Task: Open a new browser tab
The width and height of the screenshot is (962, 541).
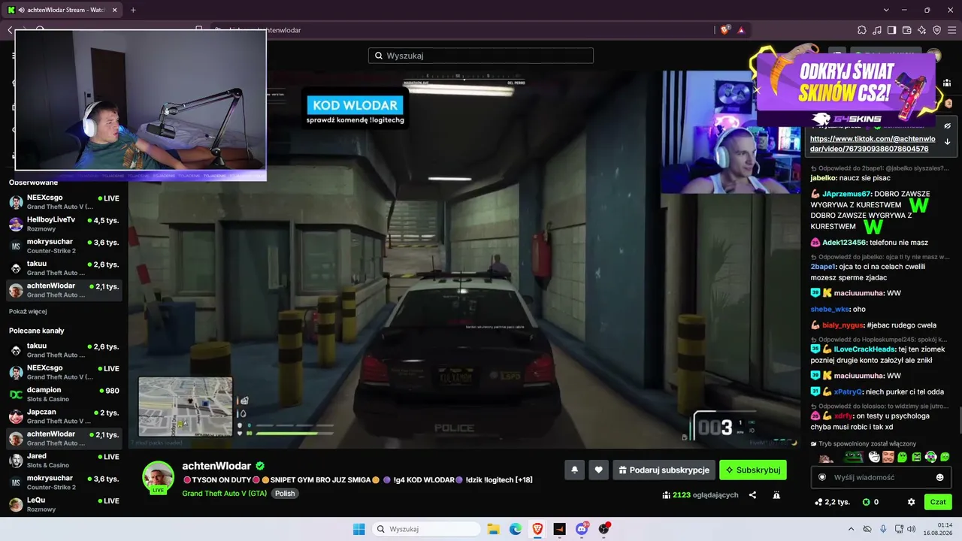Action: (x=133, y=10)
